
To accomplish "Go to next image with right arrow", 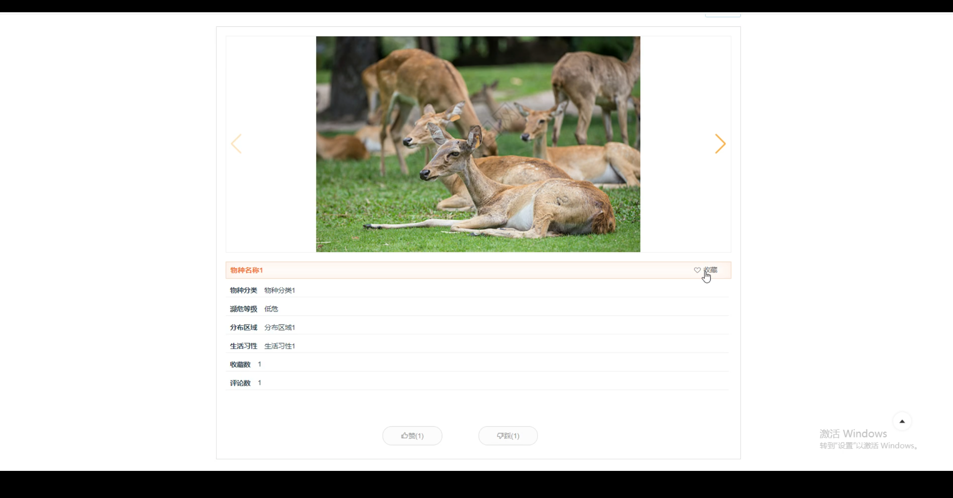I will 720,144.
